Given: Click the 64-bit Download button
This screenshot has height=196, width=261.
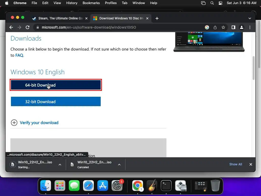Looking at the screenshot, I should pyautogui.click(x=56, y=85).
